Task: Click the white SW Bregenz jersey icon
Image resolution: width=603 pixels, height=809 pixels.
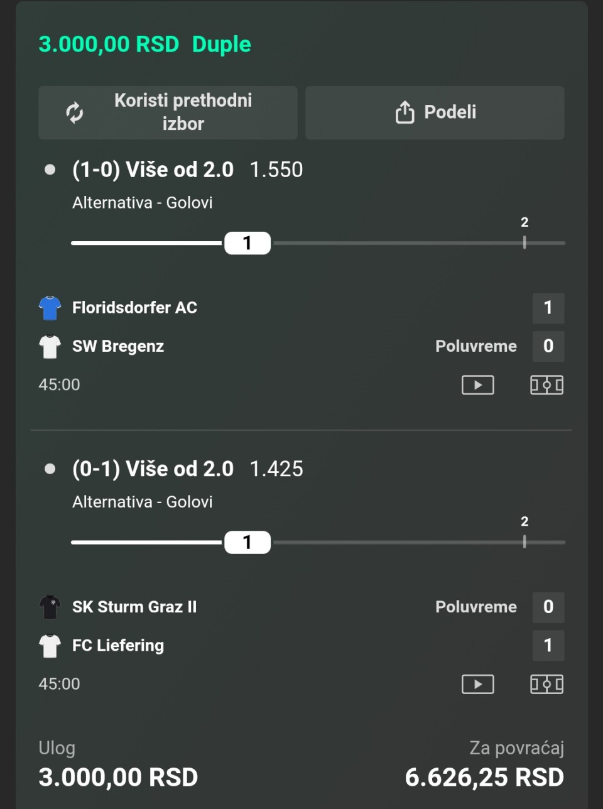Action: [x=50, y=346]
